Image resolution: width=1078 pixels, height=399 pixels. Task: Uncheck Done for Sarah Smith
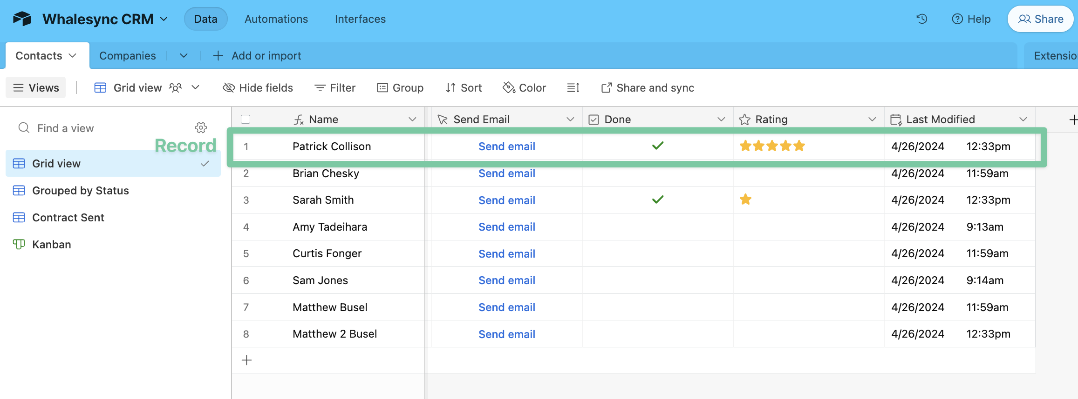(657, 200)
